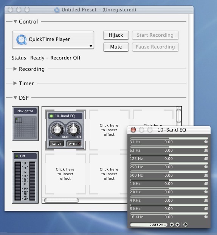Click the IN gain knob
Image resolution: width=217 pixels, height=235 pixels.
click(x=57, y=129)
